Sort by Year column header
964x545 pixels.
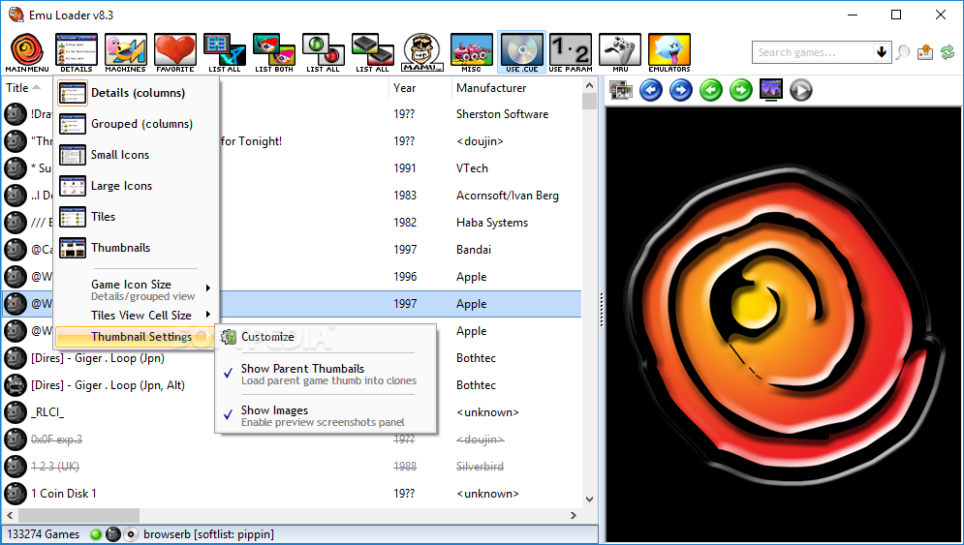[x=420, y=88]
